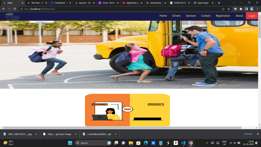
Task: Bookmark this page with the star icon
Action: point(229,9)
